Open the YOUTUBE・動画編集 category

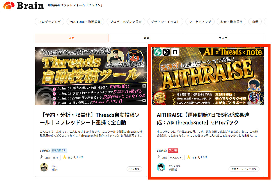[x=85, y=22]
